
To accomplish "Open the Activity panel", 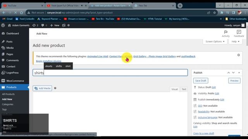I will [x=226, y=34].
